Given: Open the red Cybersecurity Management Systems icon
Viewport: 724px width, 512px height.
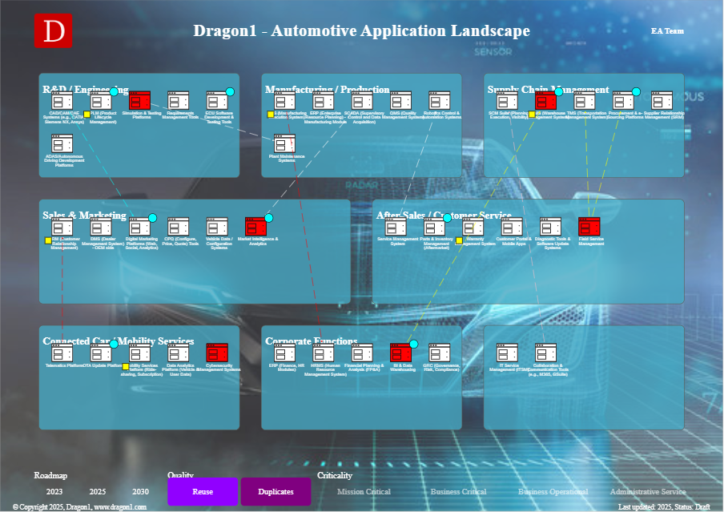Looking at the screenshot, I should point(218,353).
